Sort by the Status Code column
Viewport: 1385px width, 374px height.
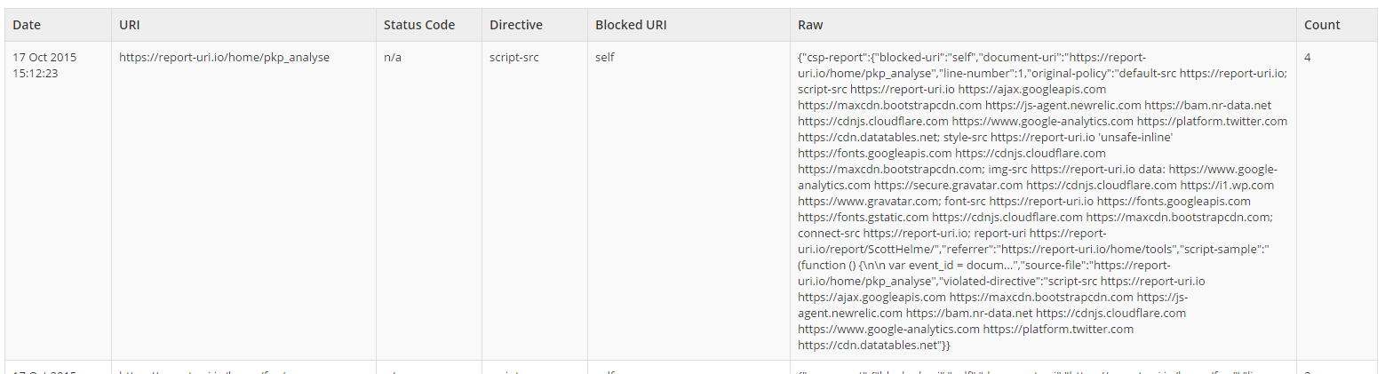418,25
